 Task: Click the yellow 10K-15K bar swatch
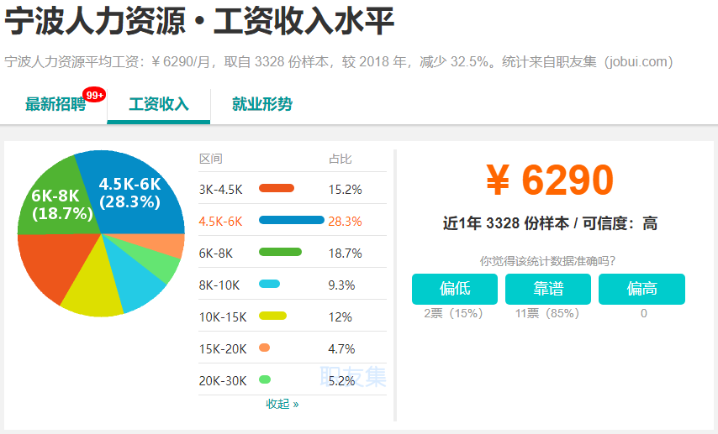272,316
